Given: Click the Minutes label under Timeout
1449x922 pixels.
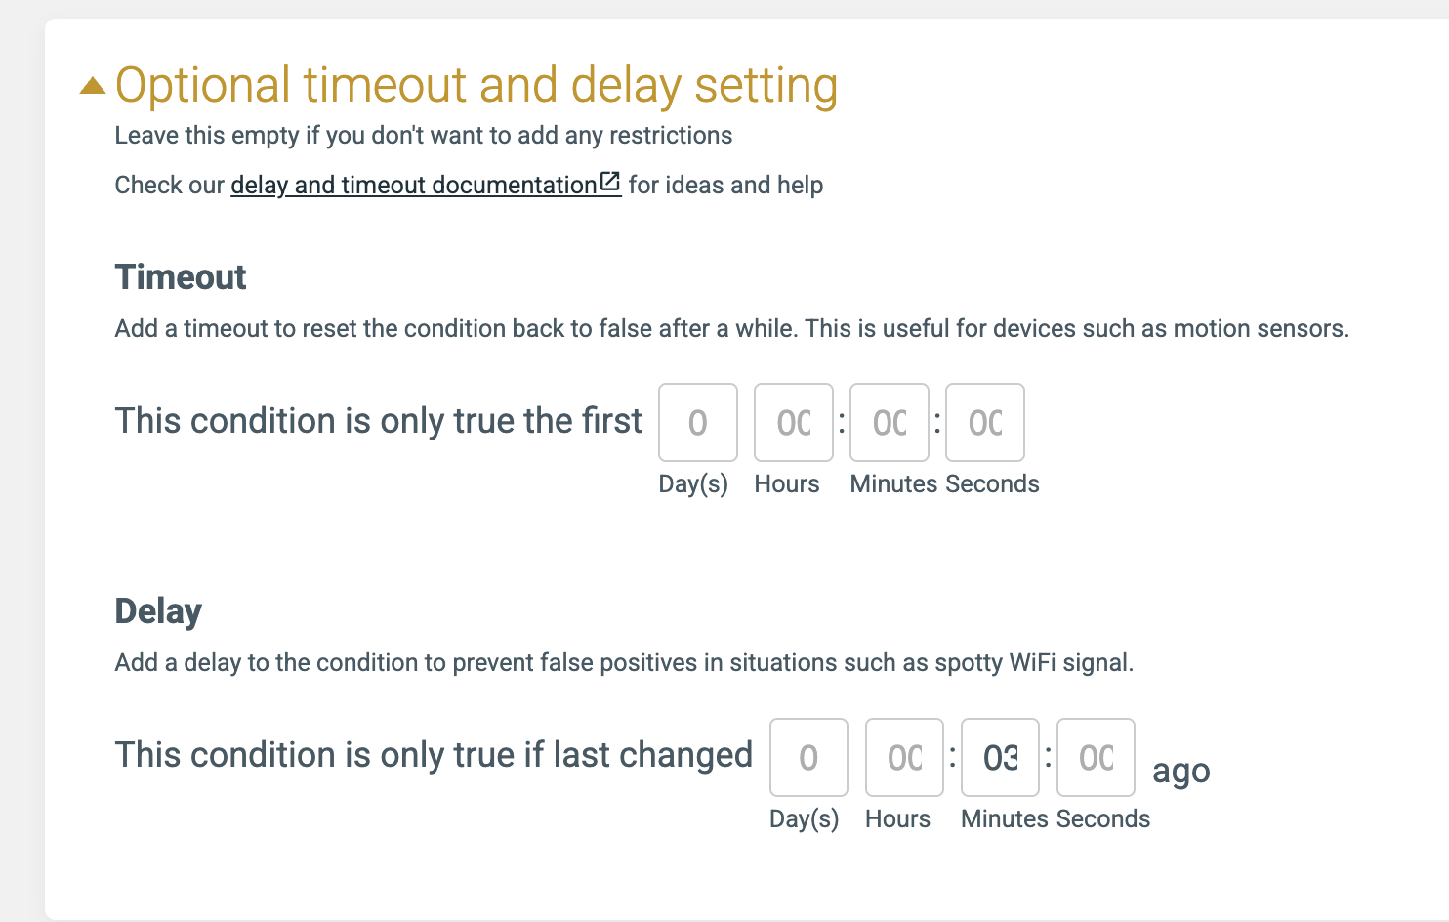Looking at the screenshot, I should tap(893, 484).
